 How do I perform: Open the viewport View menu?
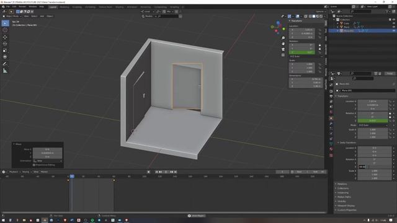pyautogui.click(x=26, y=16)
